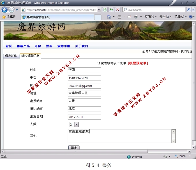Click the browser Back arrow button
This screenshot has width=196, height=170.
click(x=4, y=10)
